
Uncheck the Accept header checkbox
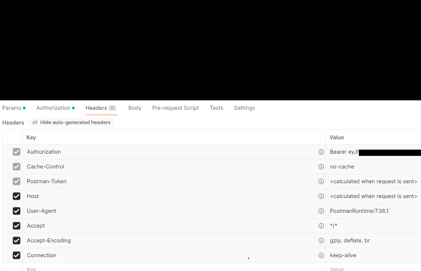tap(17, 226)
